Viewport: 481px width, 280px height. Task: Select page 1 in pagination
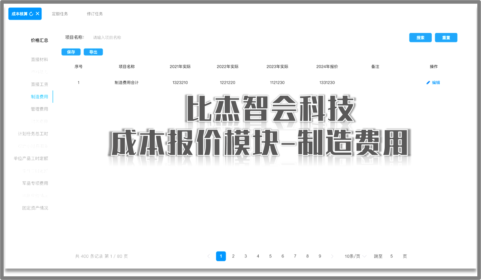click(x=221, y=256)
